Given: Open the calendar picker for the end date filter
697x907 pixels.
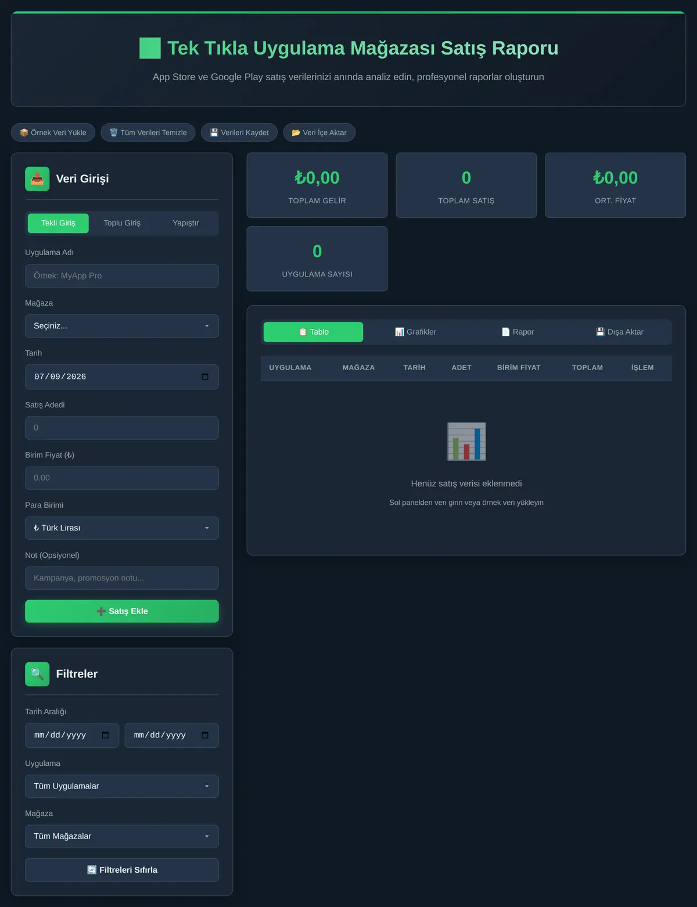Looking at the screenshot, I should (205, 735).
